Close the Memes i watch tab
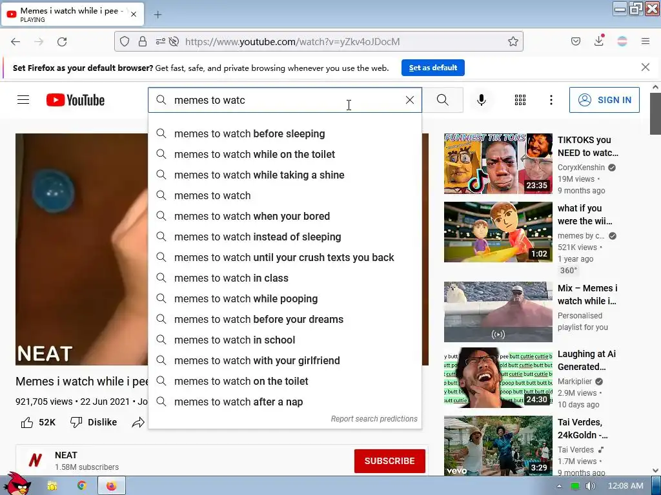The height and width of the screenshot is (495, 661). pyautogui.click(x=134, y=14)
